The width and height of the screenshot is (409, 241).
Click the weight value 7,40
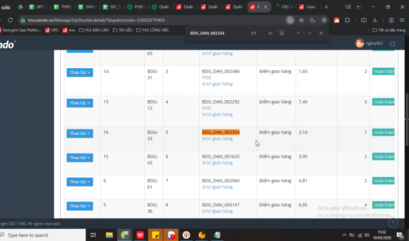tap(303, 102)
